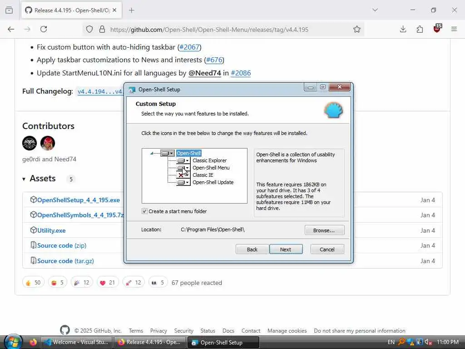
Task: Open GitHub footer logo
Action: (65, 330)
